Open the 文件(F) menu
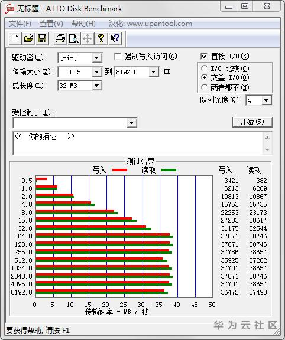Screen dimensions: 285x340 click(20, 24)
